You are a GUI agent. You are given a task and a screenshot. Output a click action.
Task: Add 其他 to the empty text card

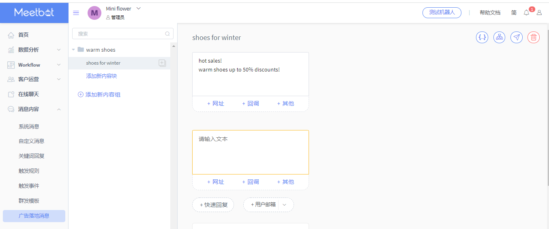click(285, 182)
